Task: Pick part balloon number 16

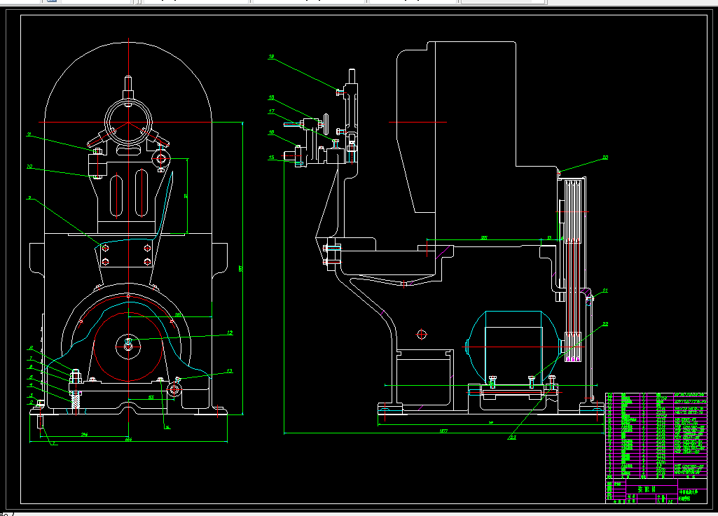Action: [x=272, y=132]
